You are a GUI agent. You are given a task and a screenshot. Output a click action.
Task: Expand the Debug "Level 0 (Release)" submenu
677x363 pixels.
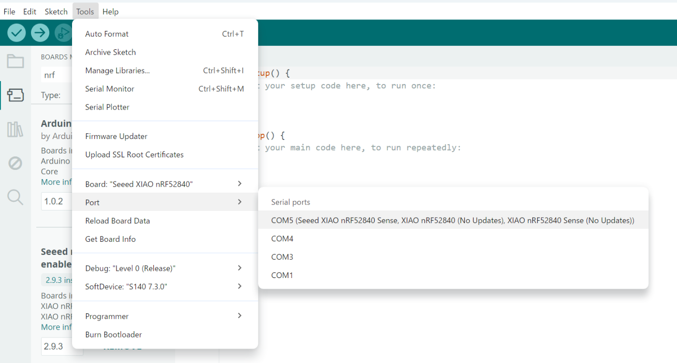tap(165, 268)
